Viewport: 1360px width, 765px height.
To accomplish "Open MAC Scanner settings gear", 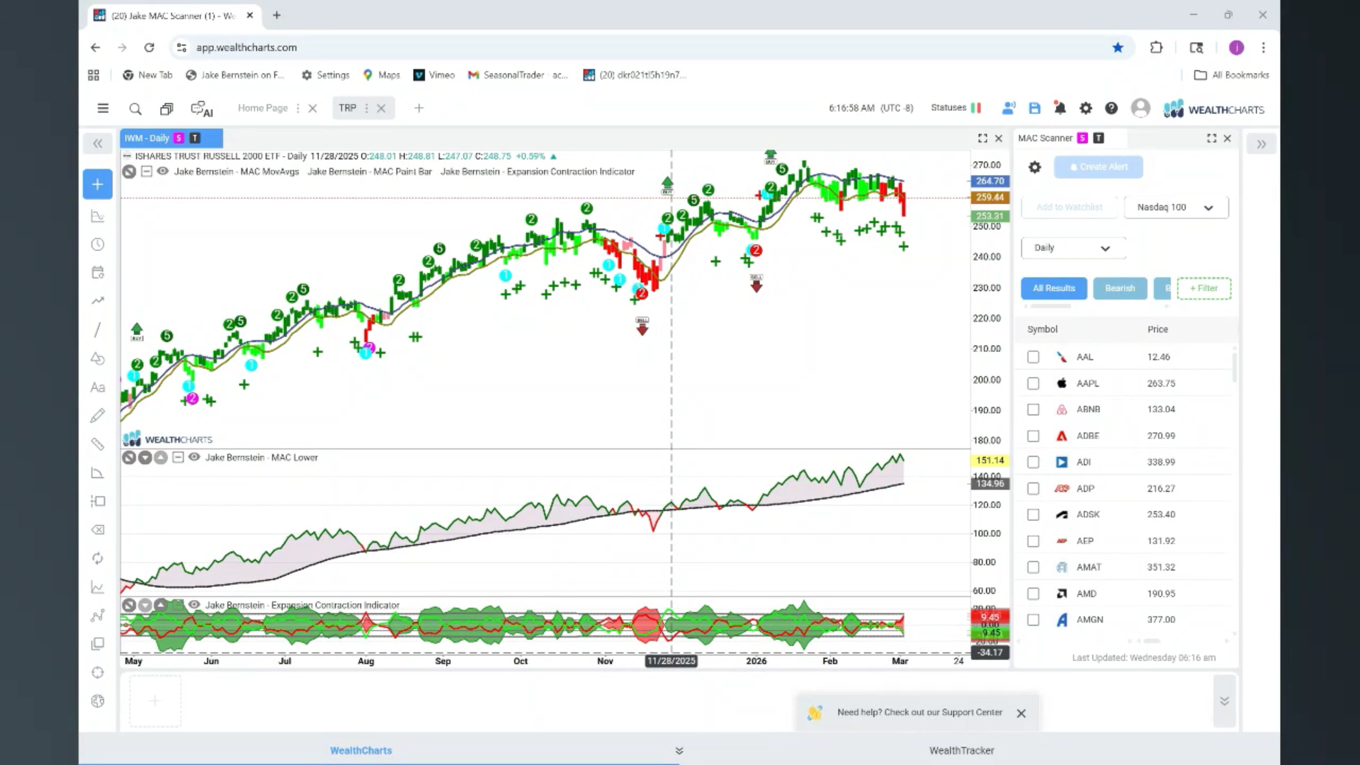I will (x=1035, y=167).
